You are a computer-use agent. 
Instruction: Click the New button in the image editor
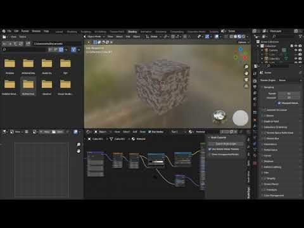tap(44, 132)
